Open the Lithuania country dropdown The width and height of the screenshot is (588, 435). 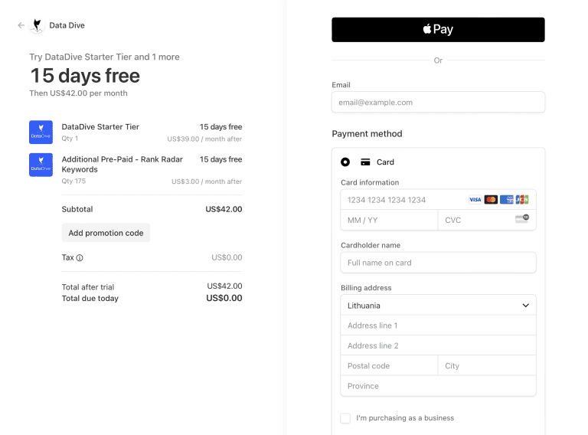click(x=438, y=306)
